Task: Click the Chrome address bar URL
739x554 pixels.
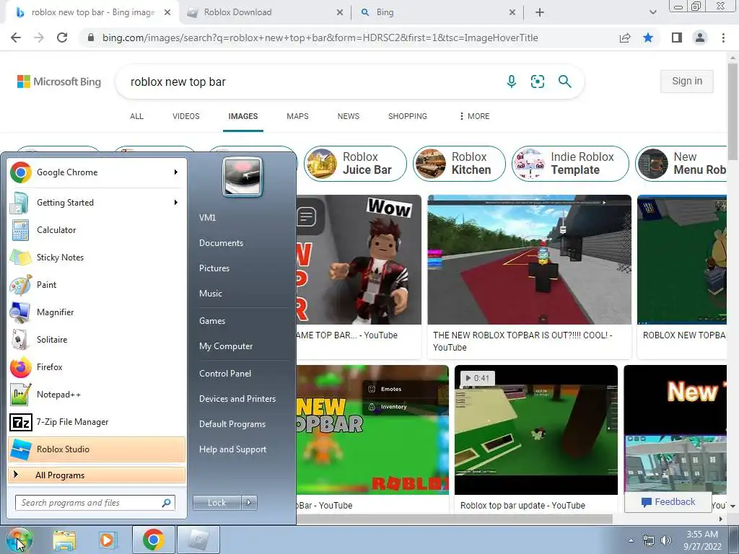Action: click(320, 38)
